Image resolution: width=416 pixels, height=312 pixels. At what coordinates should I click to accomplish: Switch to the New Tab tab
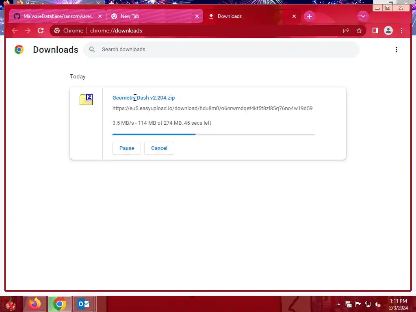click(x=154, y=16)
